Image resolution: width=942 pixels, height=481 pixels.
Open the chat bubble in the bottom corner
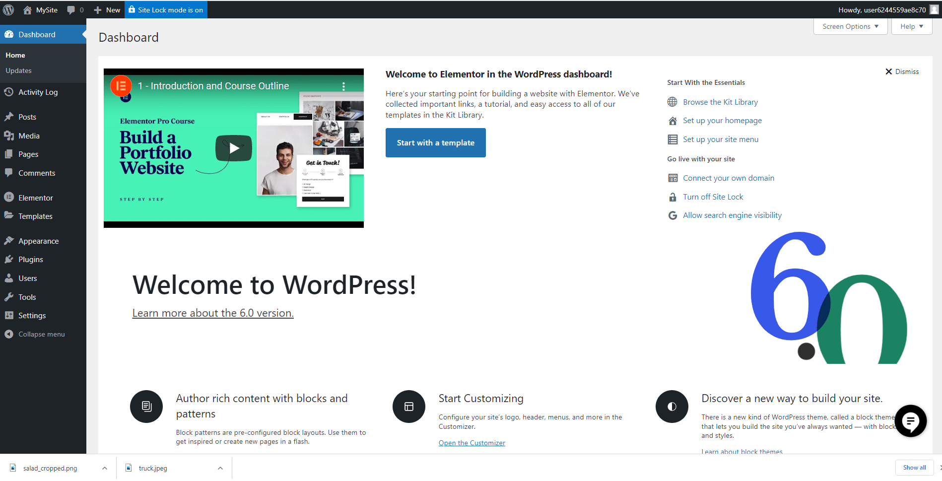[910, 421]
